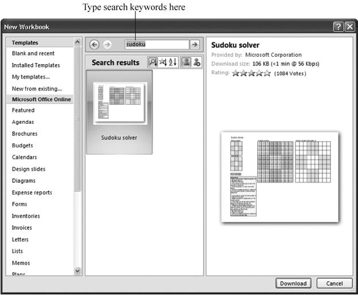Select the Sudoku solver template thumbnail
This screenshot has height=295, width=358.
[119, 112]
